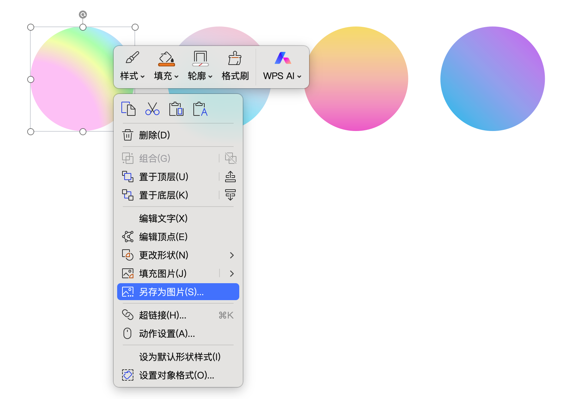Click the Send Backward icon beside 置于底层
This screenshot has width=566, height=399.
pyautogui.click(x=230, y=195)
